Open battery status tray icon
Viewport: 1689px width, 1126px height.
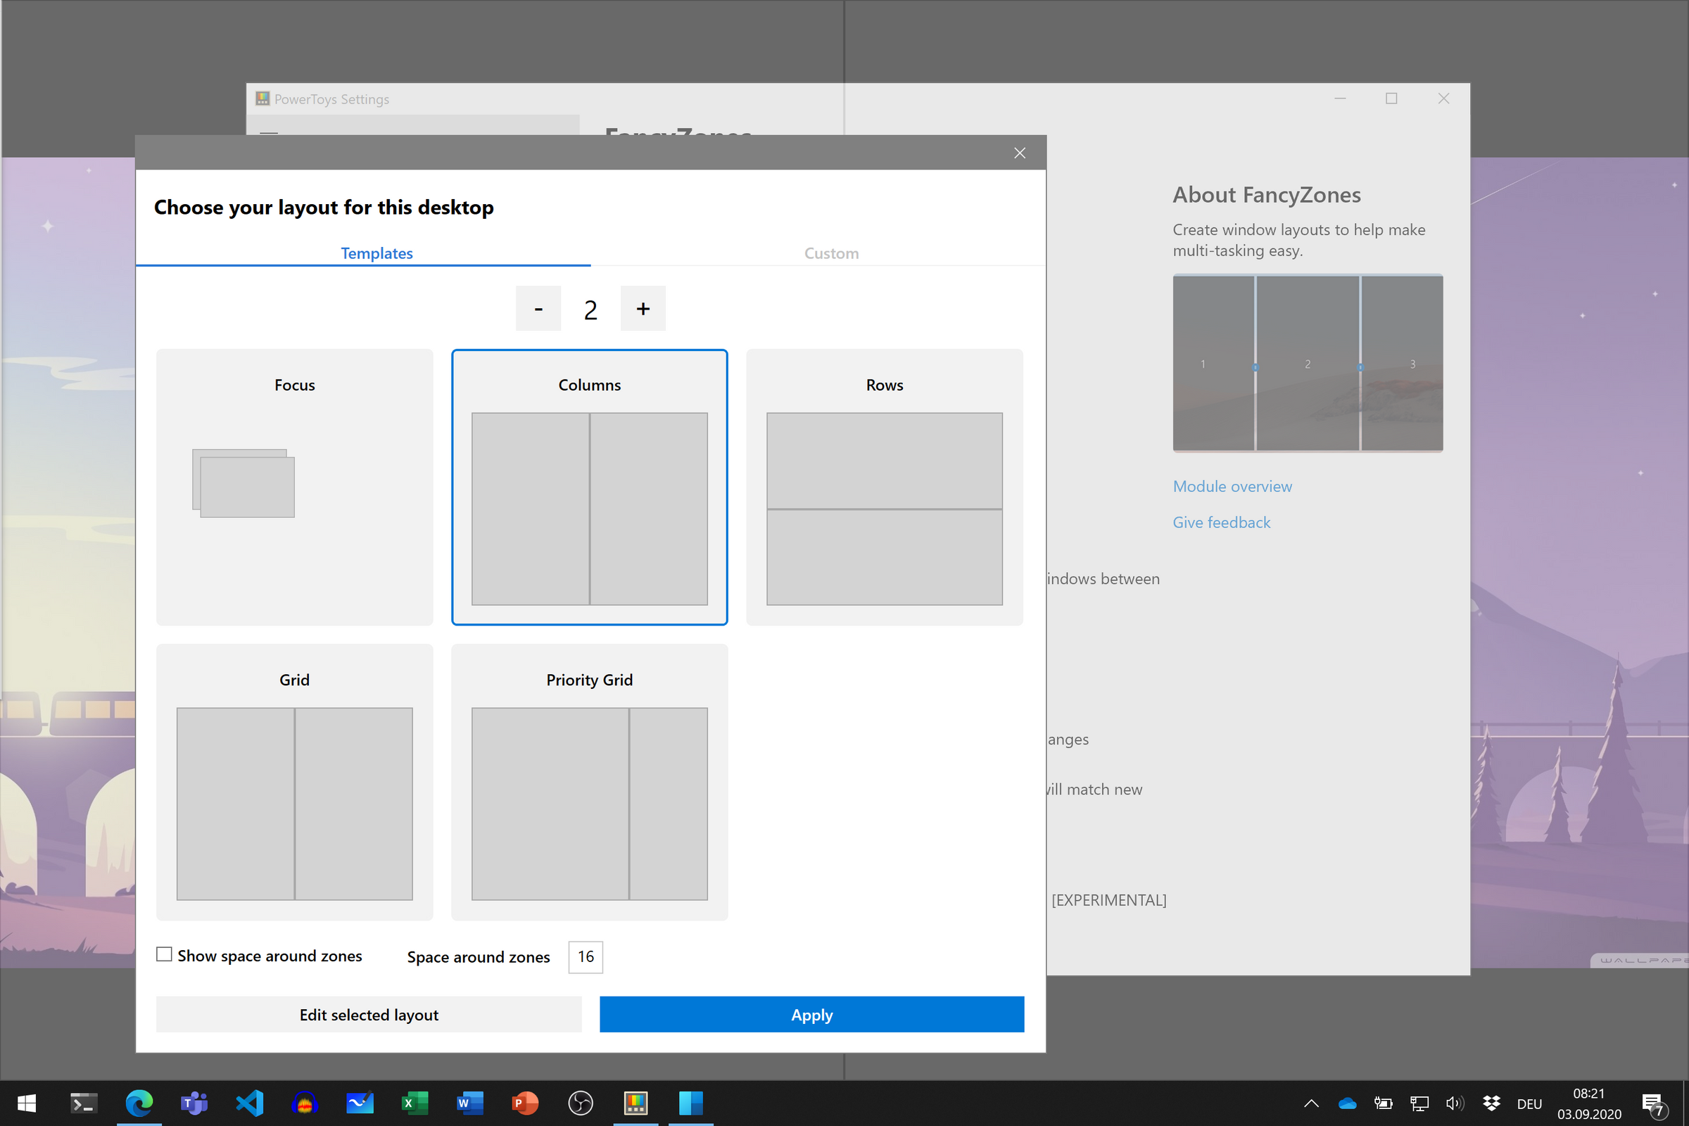[x=1383, y=1103]
